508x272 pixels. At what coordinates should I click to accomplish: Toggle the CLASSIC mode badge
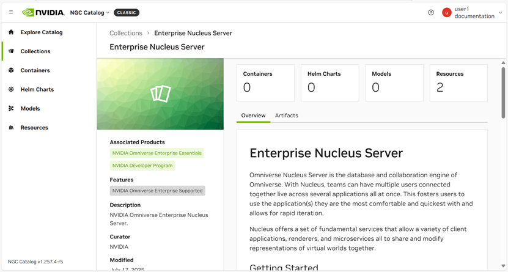coord(127,13)
